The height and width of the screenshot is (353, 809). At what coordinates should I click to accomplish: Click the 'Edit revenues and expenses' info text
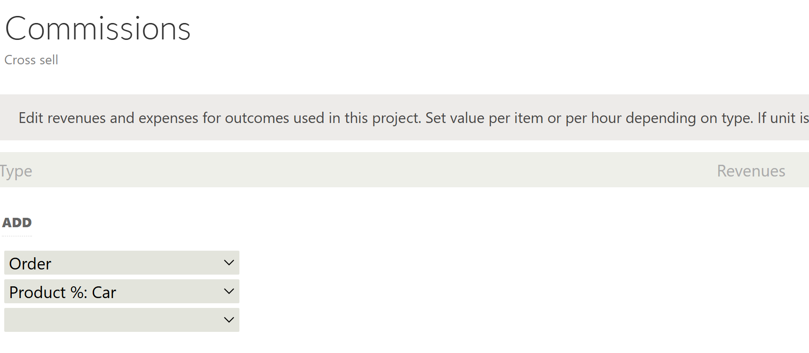(108, 118)
